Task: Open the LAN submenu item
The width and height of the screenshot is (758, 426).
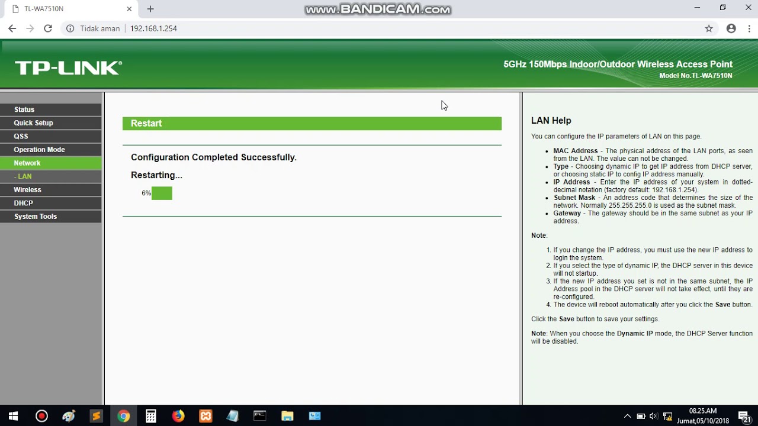Action: pyautogui.click(x=51, y=176)
